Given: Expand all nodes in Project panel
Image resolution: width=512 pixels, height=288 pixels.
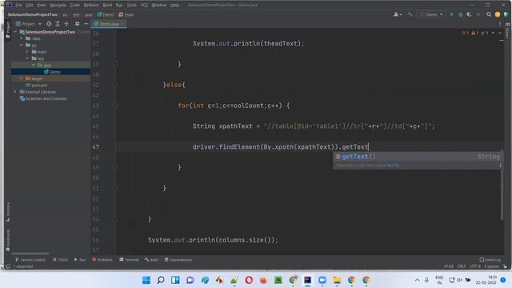Looking at the screenshot, I should 58,24.
